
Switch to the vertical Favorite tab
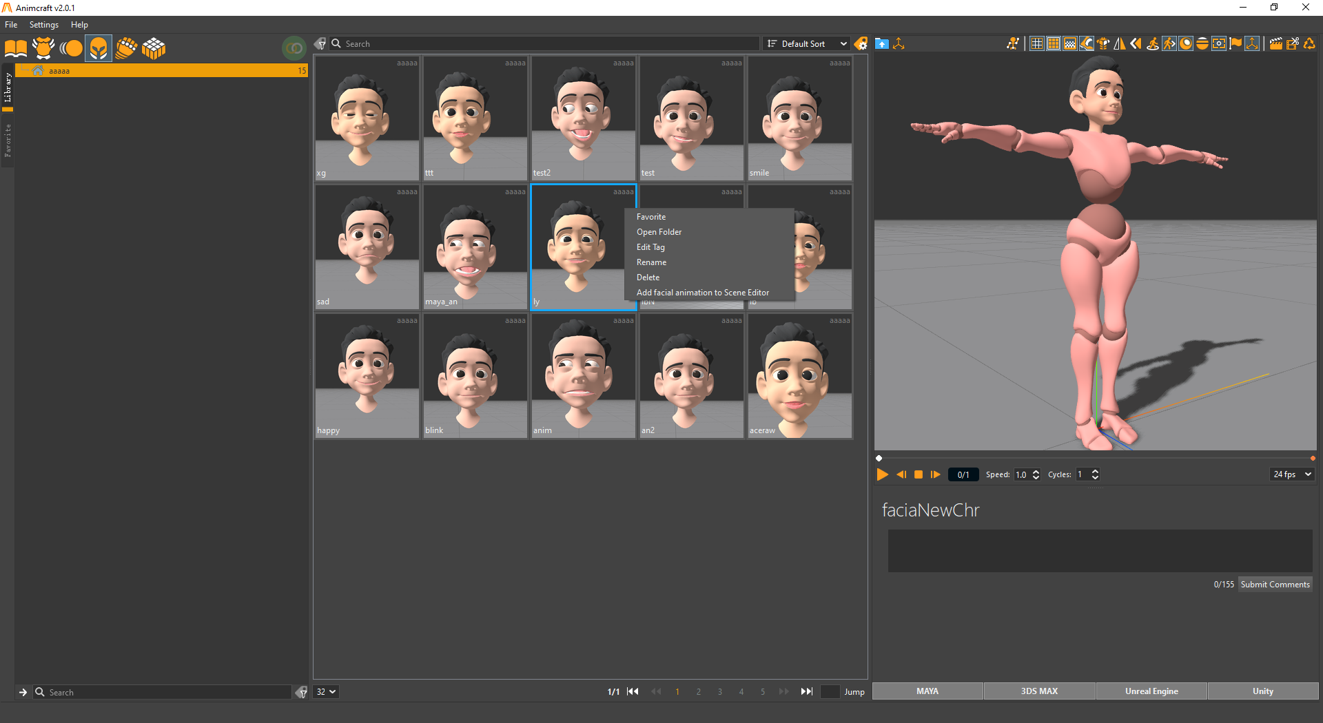(x=8, y=140)
